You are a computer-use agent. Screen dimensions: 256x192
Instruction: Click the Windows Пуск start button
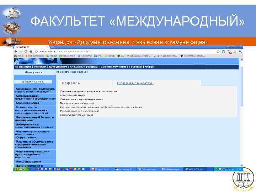21,169
